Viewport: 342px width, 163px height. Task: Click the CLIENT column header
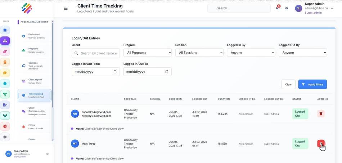pyautogui.click(x=75, y=99)
